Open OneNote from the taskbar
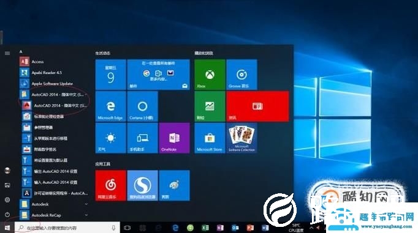The width and height of the screenshot is (418, 233). pos(220,227)
